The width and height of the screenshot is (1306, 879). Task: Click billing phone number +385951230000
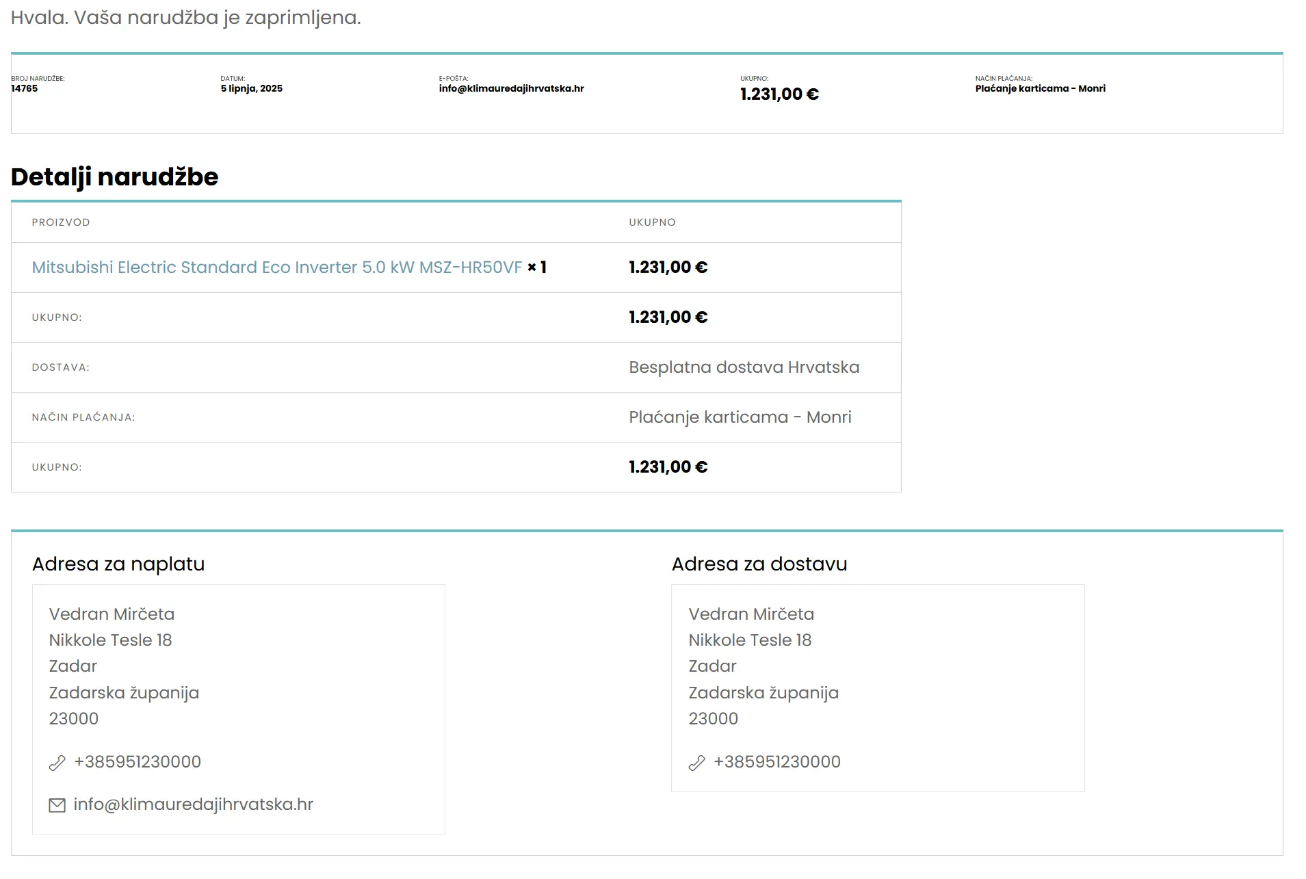coord(137,762)
